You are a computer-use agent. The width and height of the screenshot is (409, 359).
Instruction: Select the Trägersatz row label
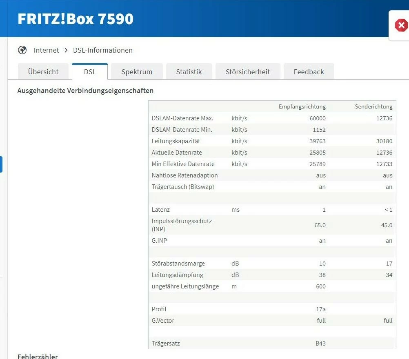[x=166, y=343]
